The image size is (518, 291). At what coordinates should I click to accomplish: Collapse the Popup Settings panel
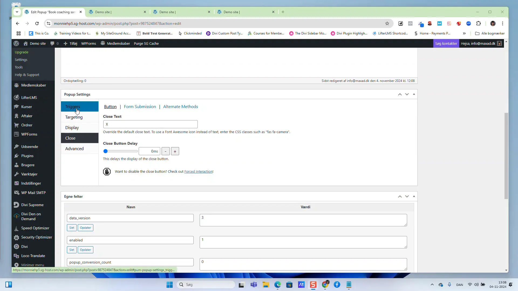[x=414, y=94]
